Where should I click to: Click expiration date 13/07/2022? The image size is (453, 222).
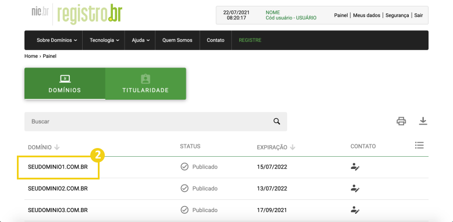coord(272,188)
